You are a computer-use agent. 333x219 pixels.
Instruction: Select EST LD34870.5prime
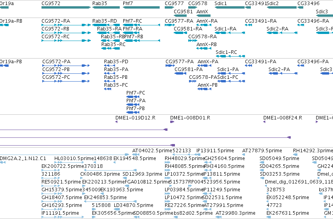pyautogui.click(x=133, y=205)
